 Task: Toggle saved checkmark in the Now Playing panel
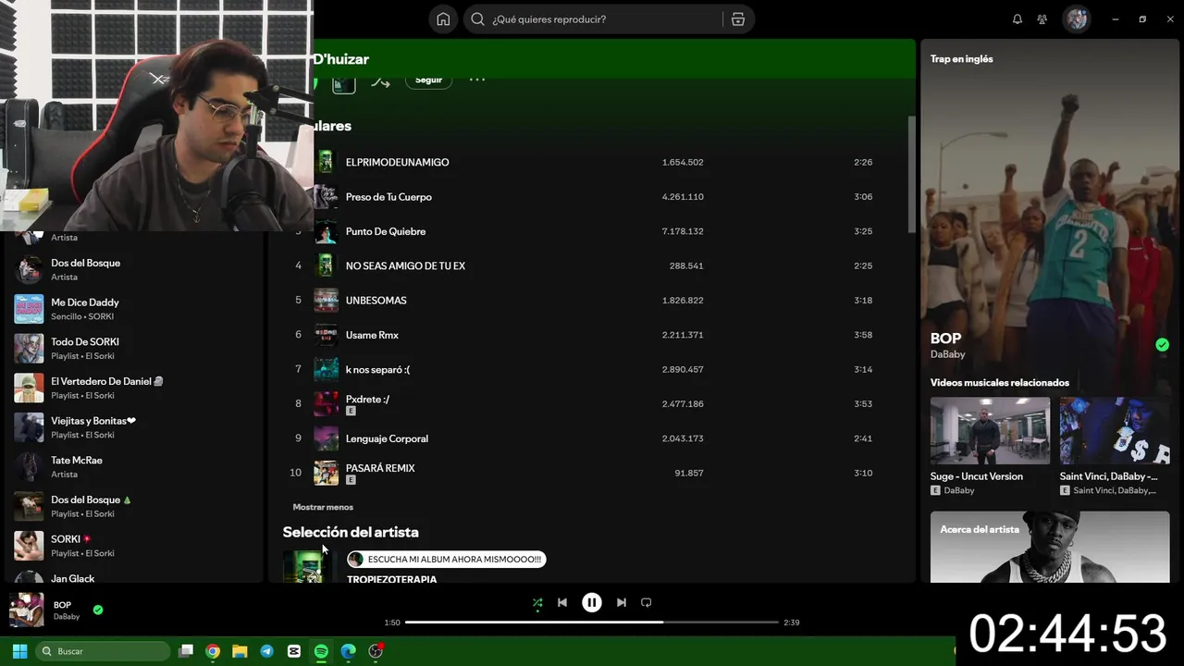[x=1162, y=345]
